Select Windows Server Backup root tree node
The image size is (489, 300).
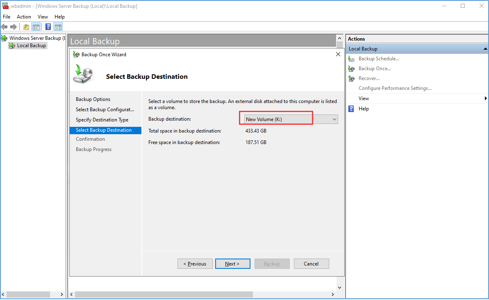[x=35, y=38]
